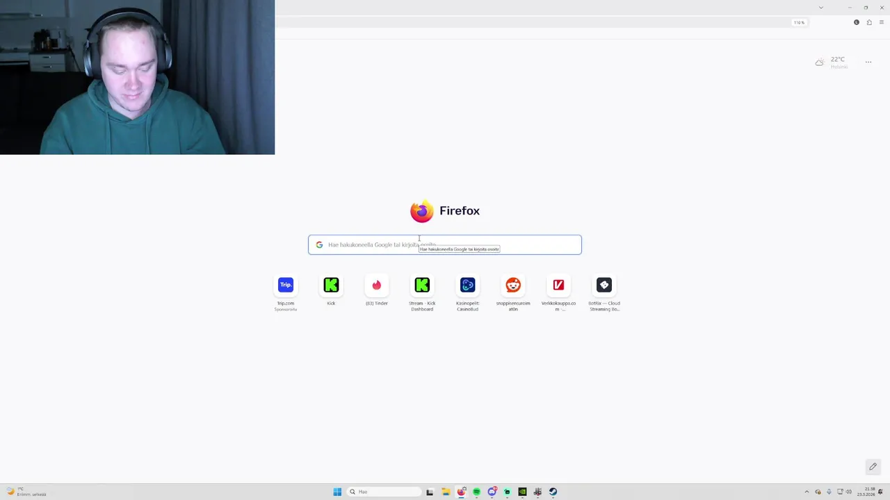
Task: Open the Kasinopelit CasinoBud shortcut
Action: [467, 293]
